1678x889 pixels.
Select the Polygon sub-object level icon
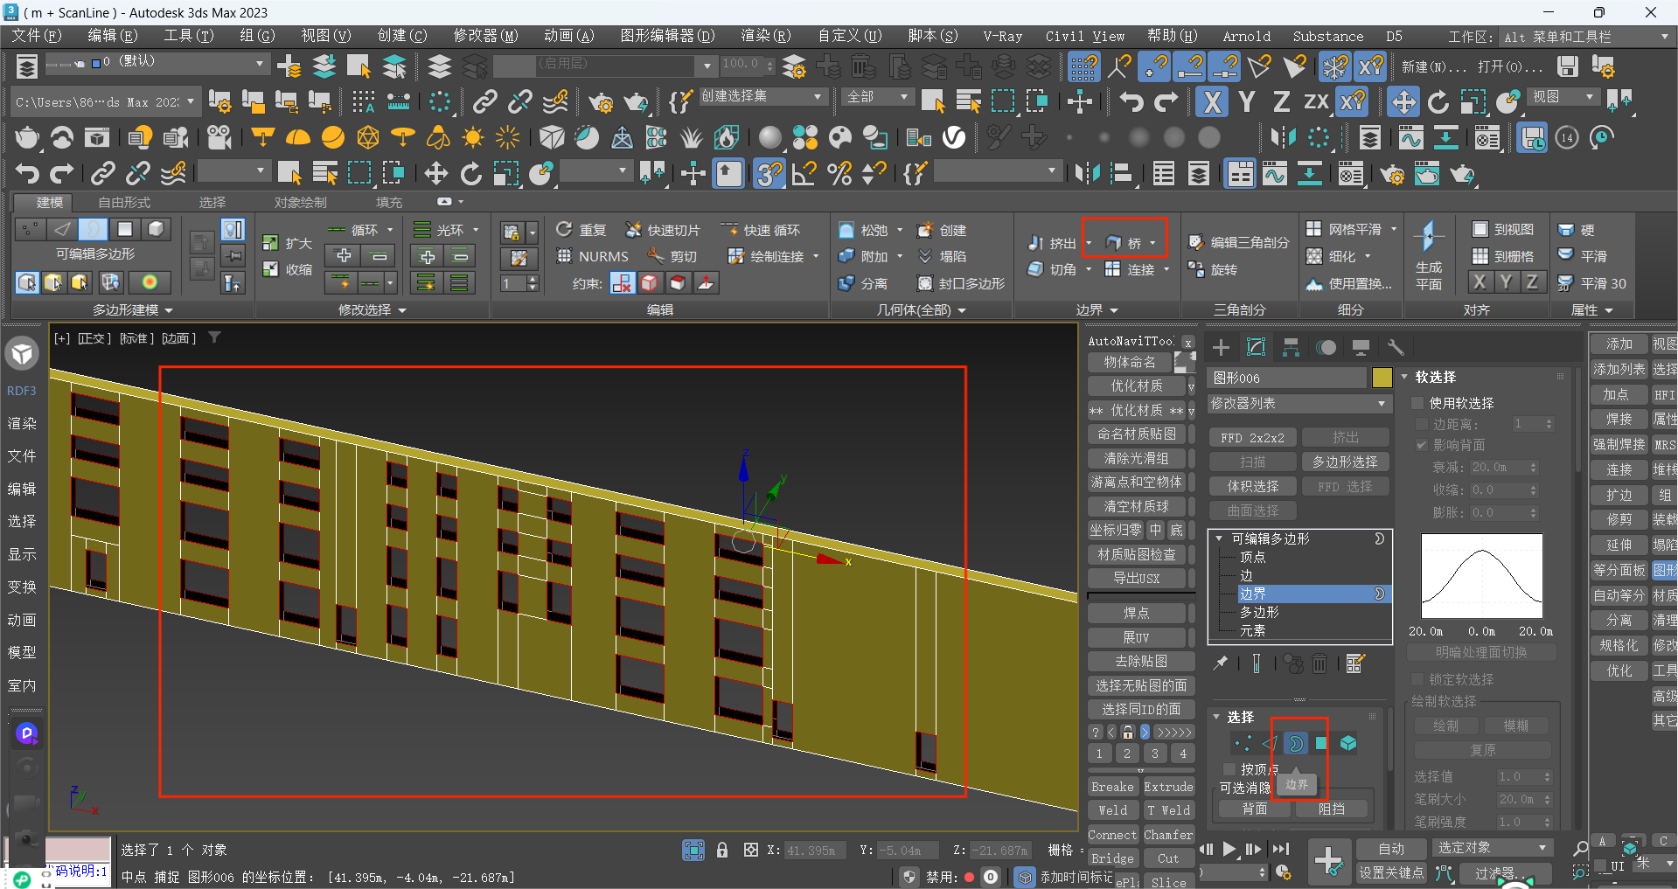click(x=1321, y=743)
